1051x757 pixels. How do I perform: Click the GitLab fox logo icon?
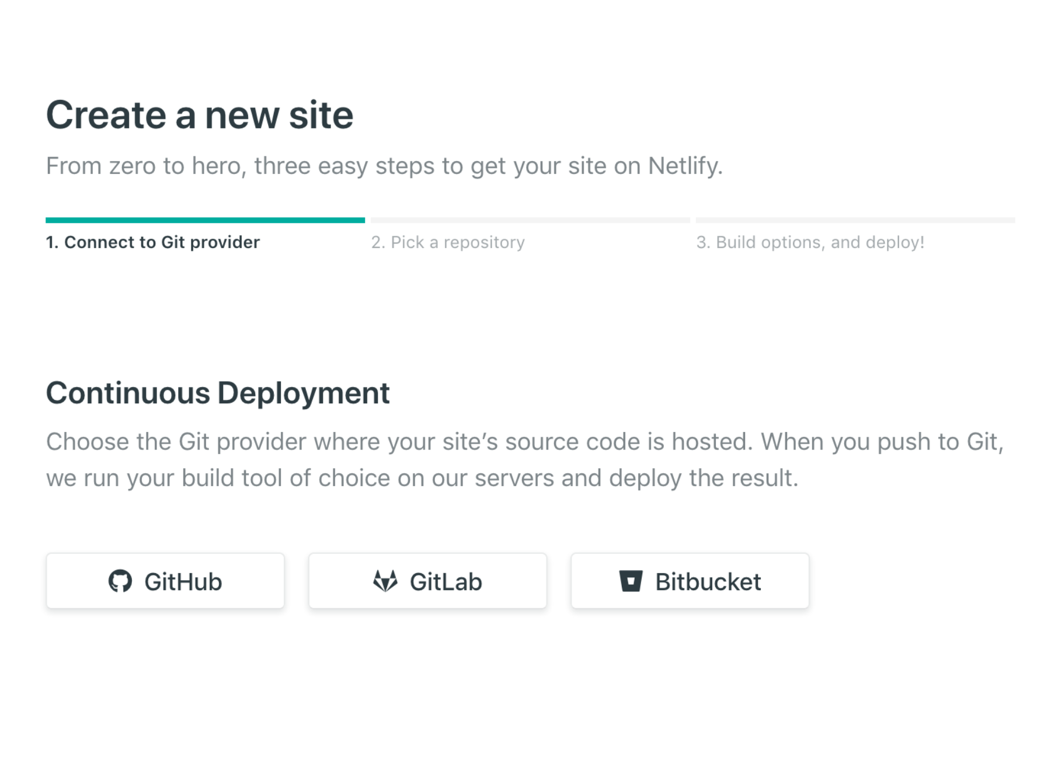tap(385, 581)
